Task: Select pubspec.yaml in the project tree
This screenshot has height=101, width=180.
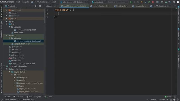Action: click(17, 58)
